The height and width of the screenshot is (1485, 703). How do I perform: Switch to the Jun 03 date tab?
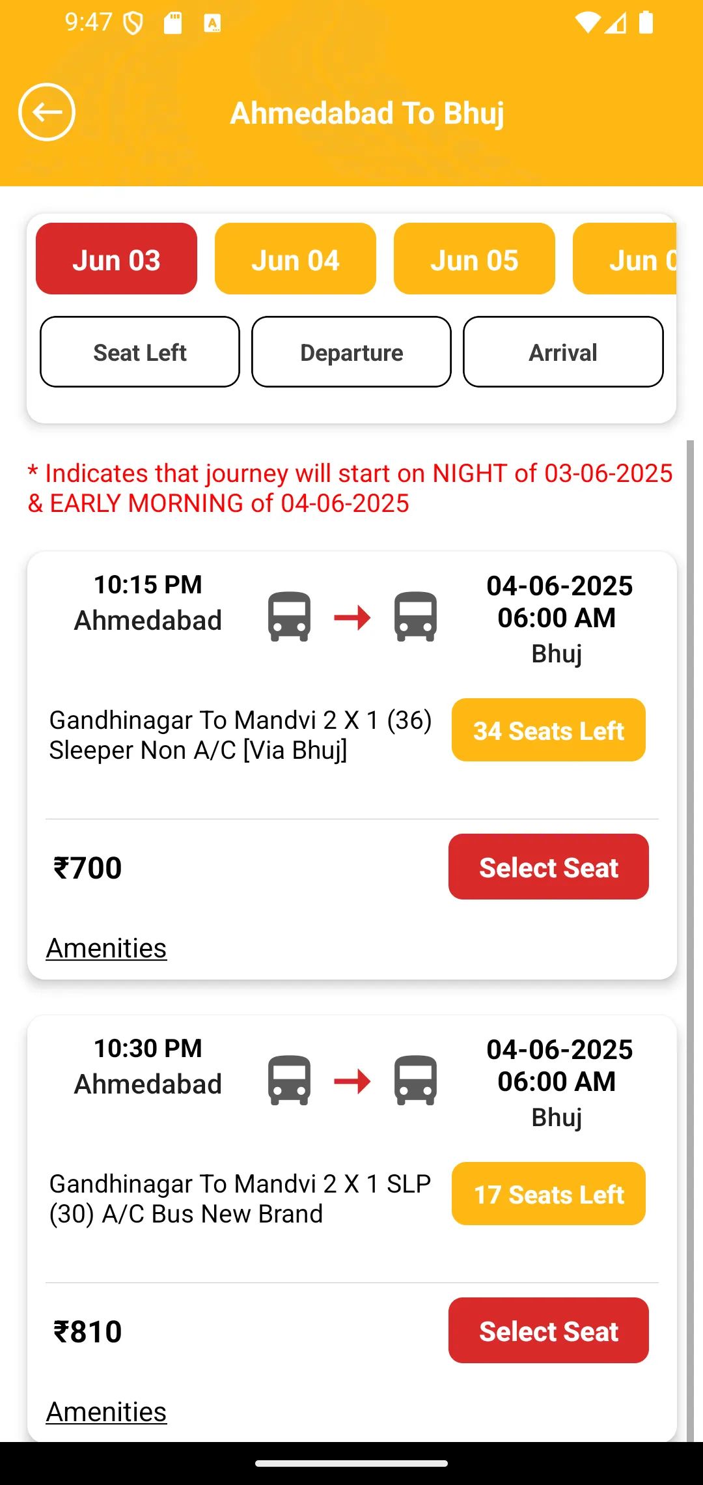[x=117, y=259]
